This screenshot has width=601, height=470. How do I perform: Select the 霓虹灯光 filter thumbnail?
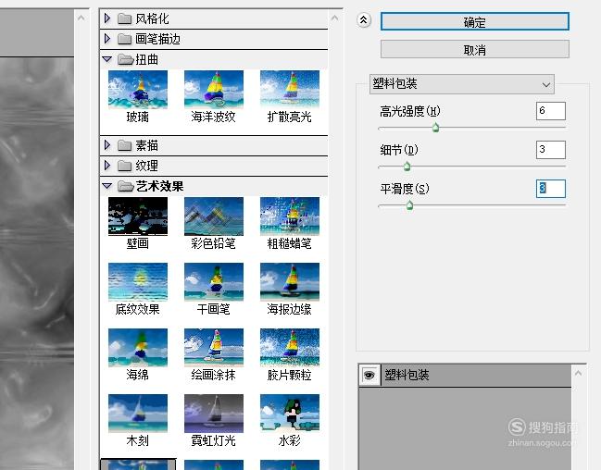coord(214,414)
